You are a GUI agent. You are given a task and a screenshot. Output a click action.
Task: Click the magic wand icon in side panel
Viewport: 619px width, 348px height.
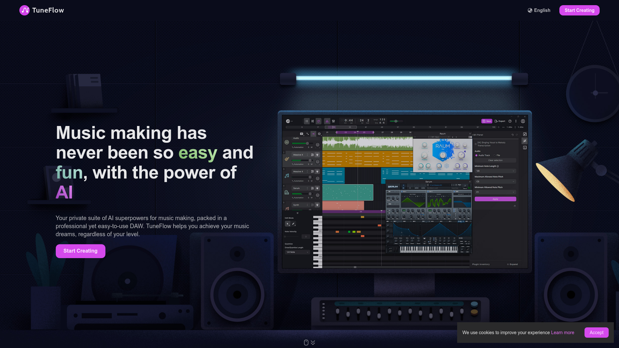click(x=525, y=141)
